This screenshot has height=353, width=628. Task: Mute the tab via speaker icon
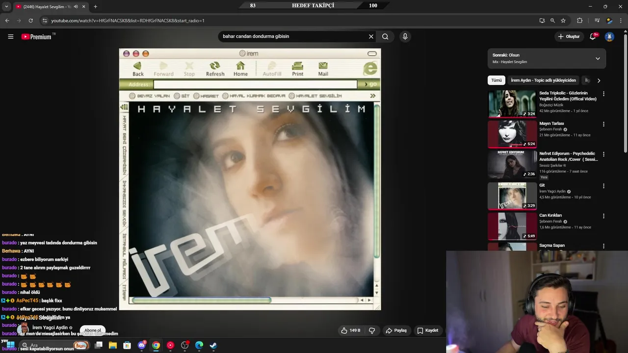pos(76,6)
